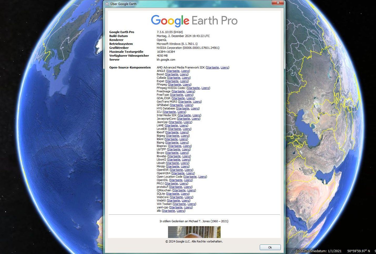Open libwebp Lizenz link

[x=186, y=156]
